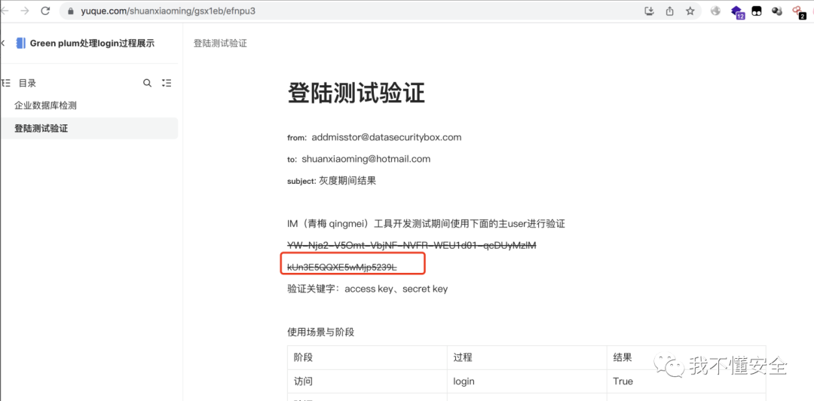The height and width of the screenshot is (401, 814).
Task: Click the large 登陆测试验证 document heading
Action: pos(356,93)
